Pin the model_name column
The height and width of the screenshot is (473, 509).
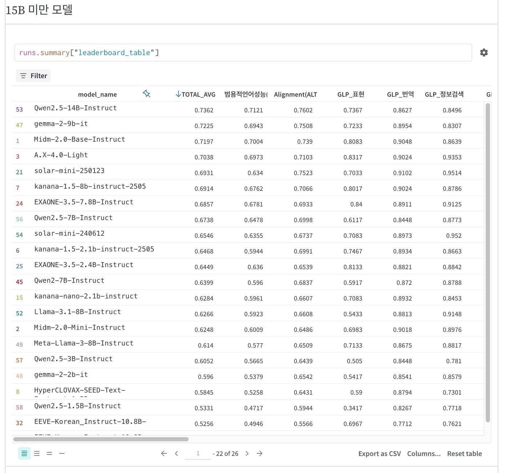coord(147,93)
